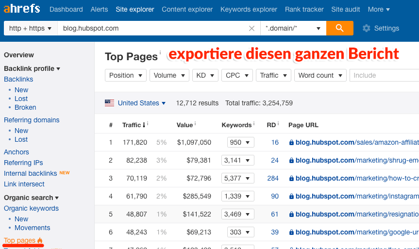Open Link intersect report
This screenshot has height=249, width=419.
tap(24, 184)
